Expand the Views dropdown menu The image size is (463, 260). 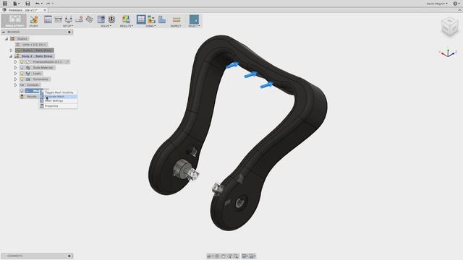click(151, 26)
